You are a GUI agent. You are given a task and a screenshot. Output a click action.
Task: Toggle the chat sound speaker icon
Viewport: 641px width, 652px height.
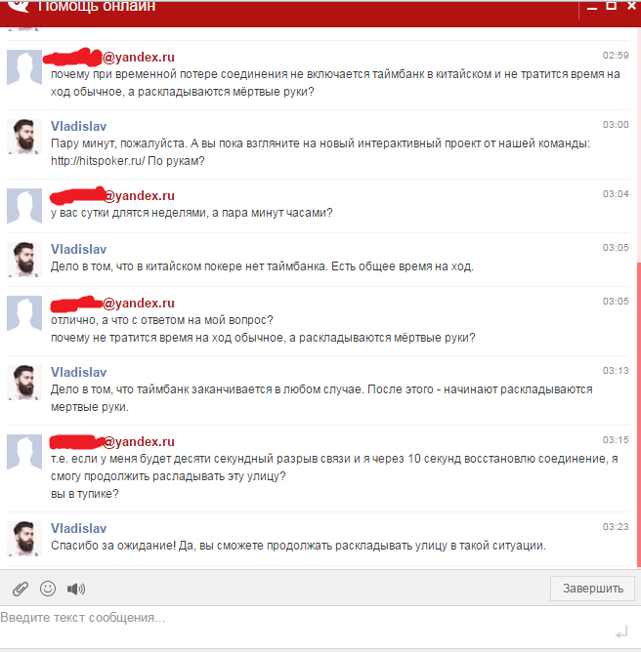[76, 589]
